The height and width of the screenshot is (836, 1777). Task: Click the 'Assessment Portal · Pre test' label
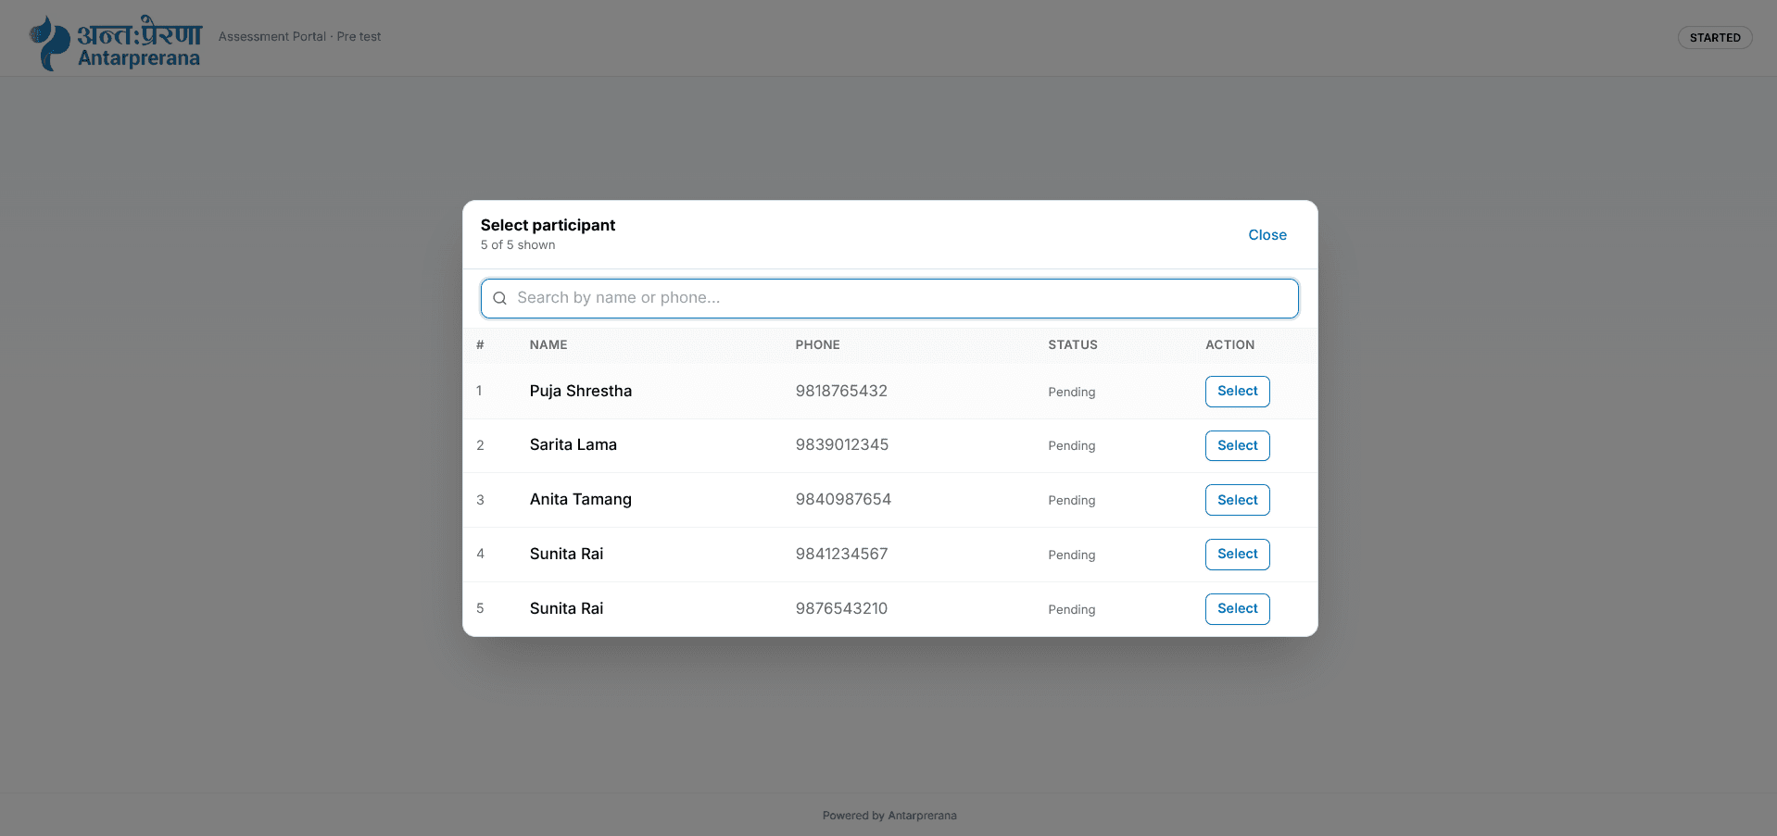[299, 37]
